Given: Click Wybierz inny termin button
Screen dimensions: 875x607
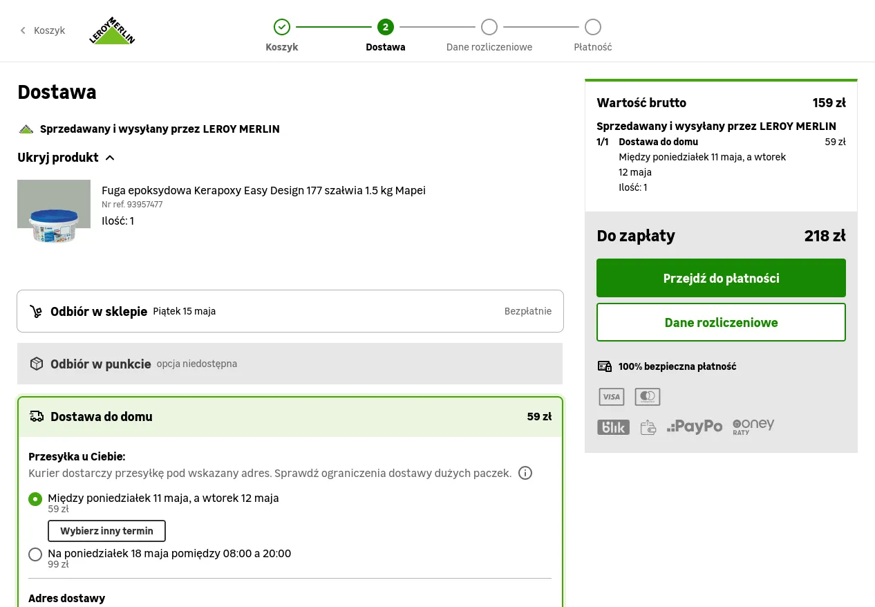Looking at the screenshot, I should coord(106,531).
